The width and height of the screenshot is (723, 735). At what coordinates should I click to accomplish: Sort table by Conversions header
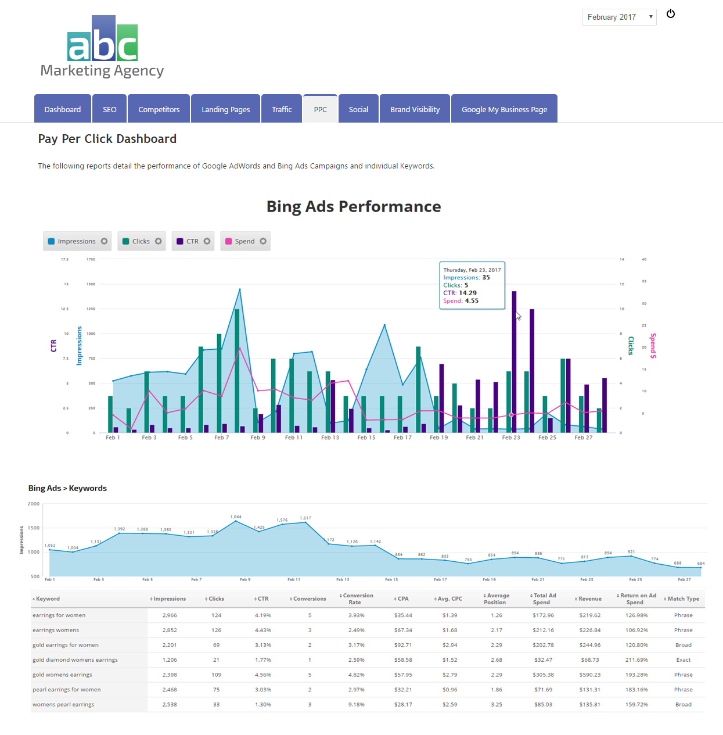point(309,599)
